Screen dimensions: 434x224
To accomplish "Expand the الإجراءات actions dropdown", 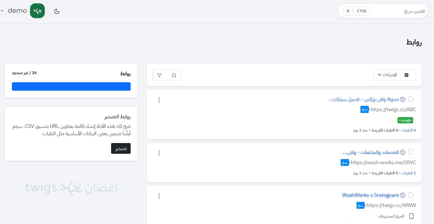I will [x=387, y=75].
